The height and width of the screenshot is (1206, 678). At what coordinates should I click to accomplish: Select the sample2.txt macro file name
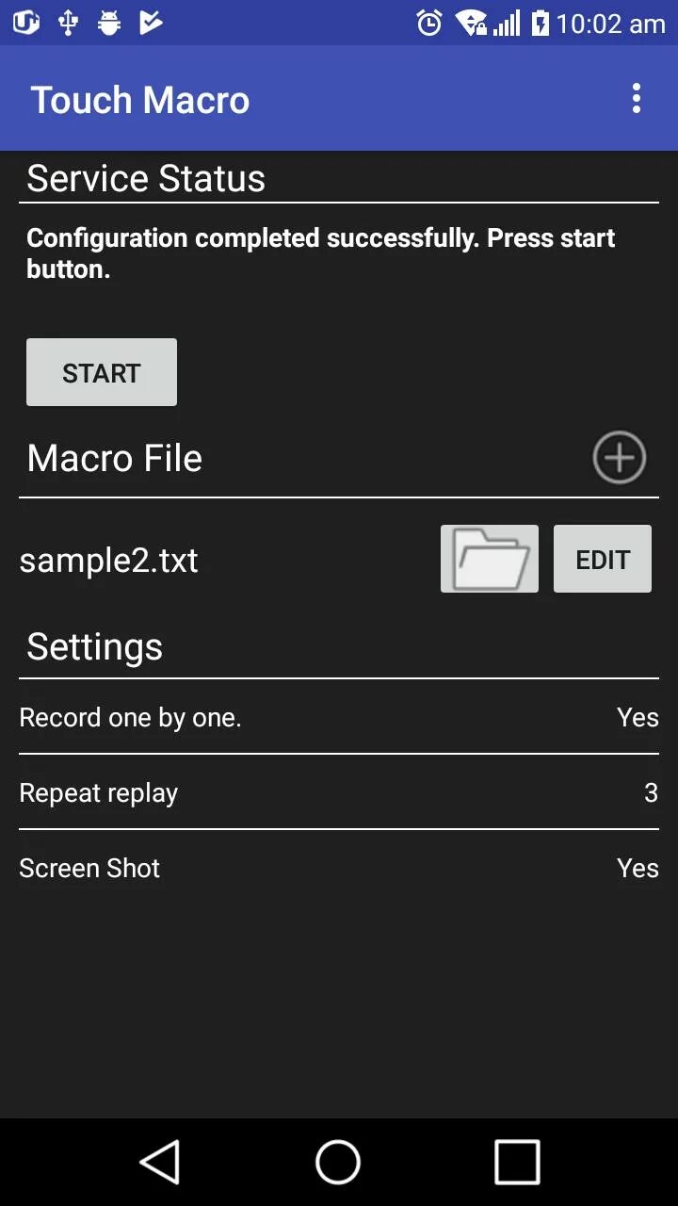109,561
